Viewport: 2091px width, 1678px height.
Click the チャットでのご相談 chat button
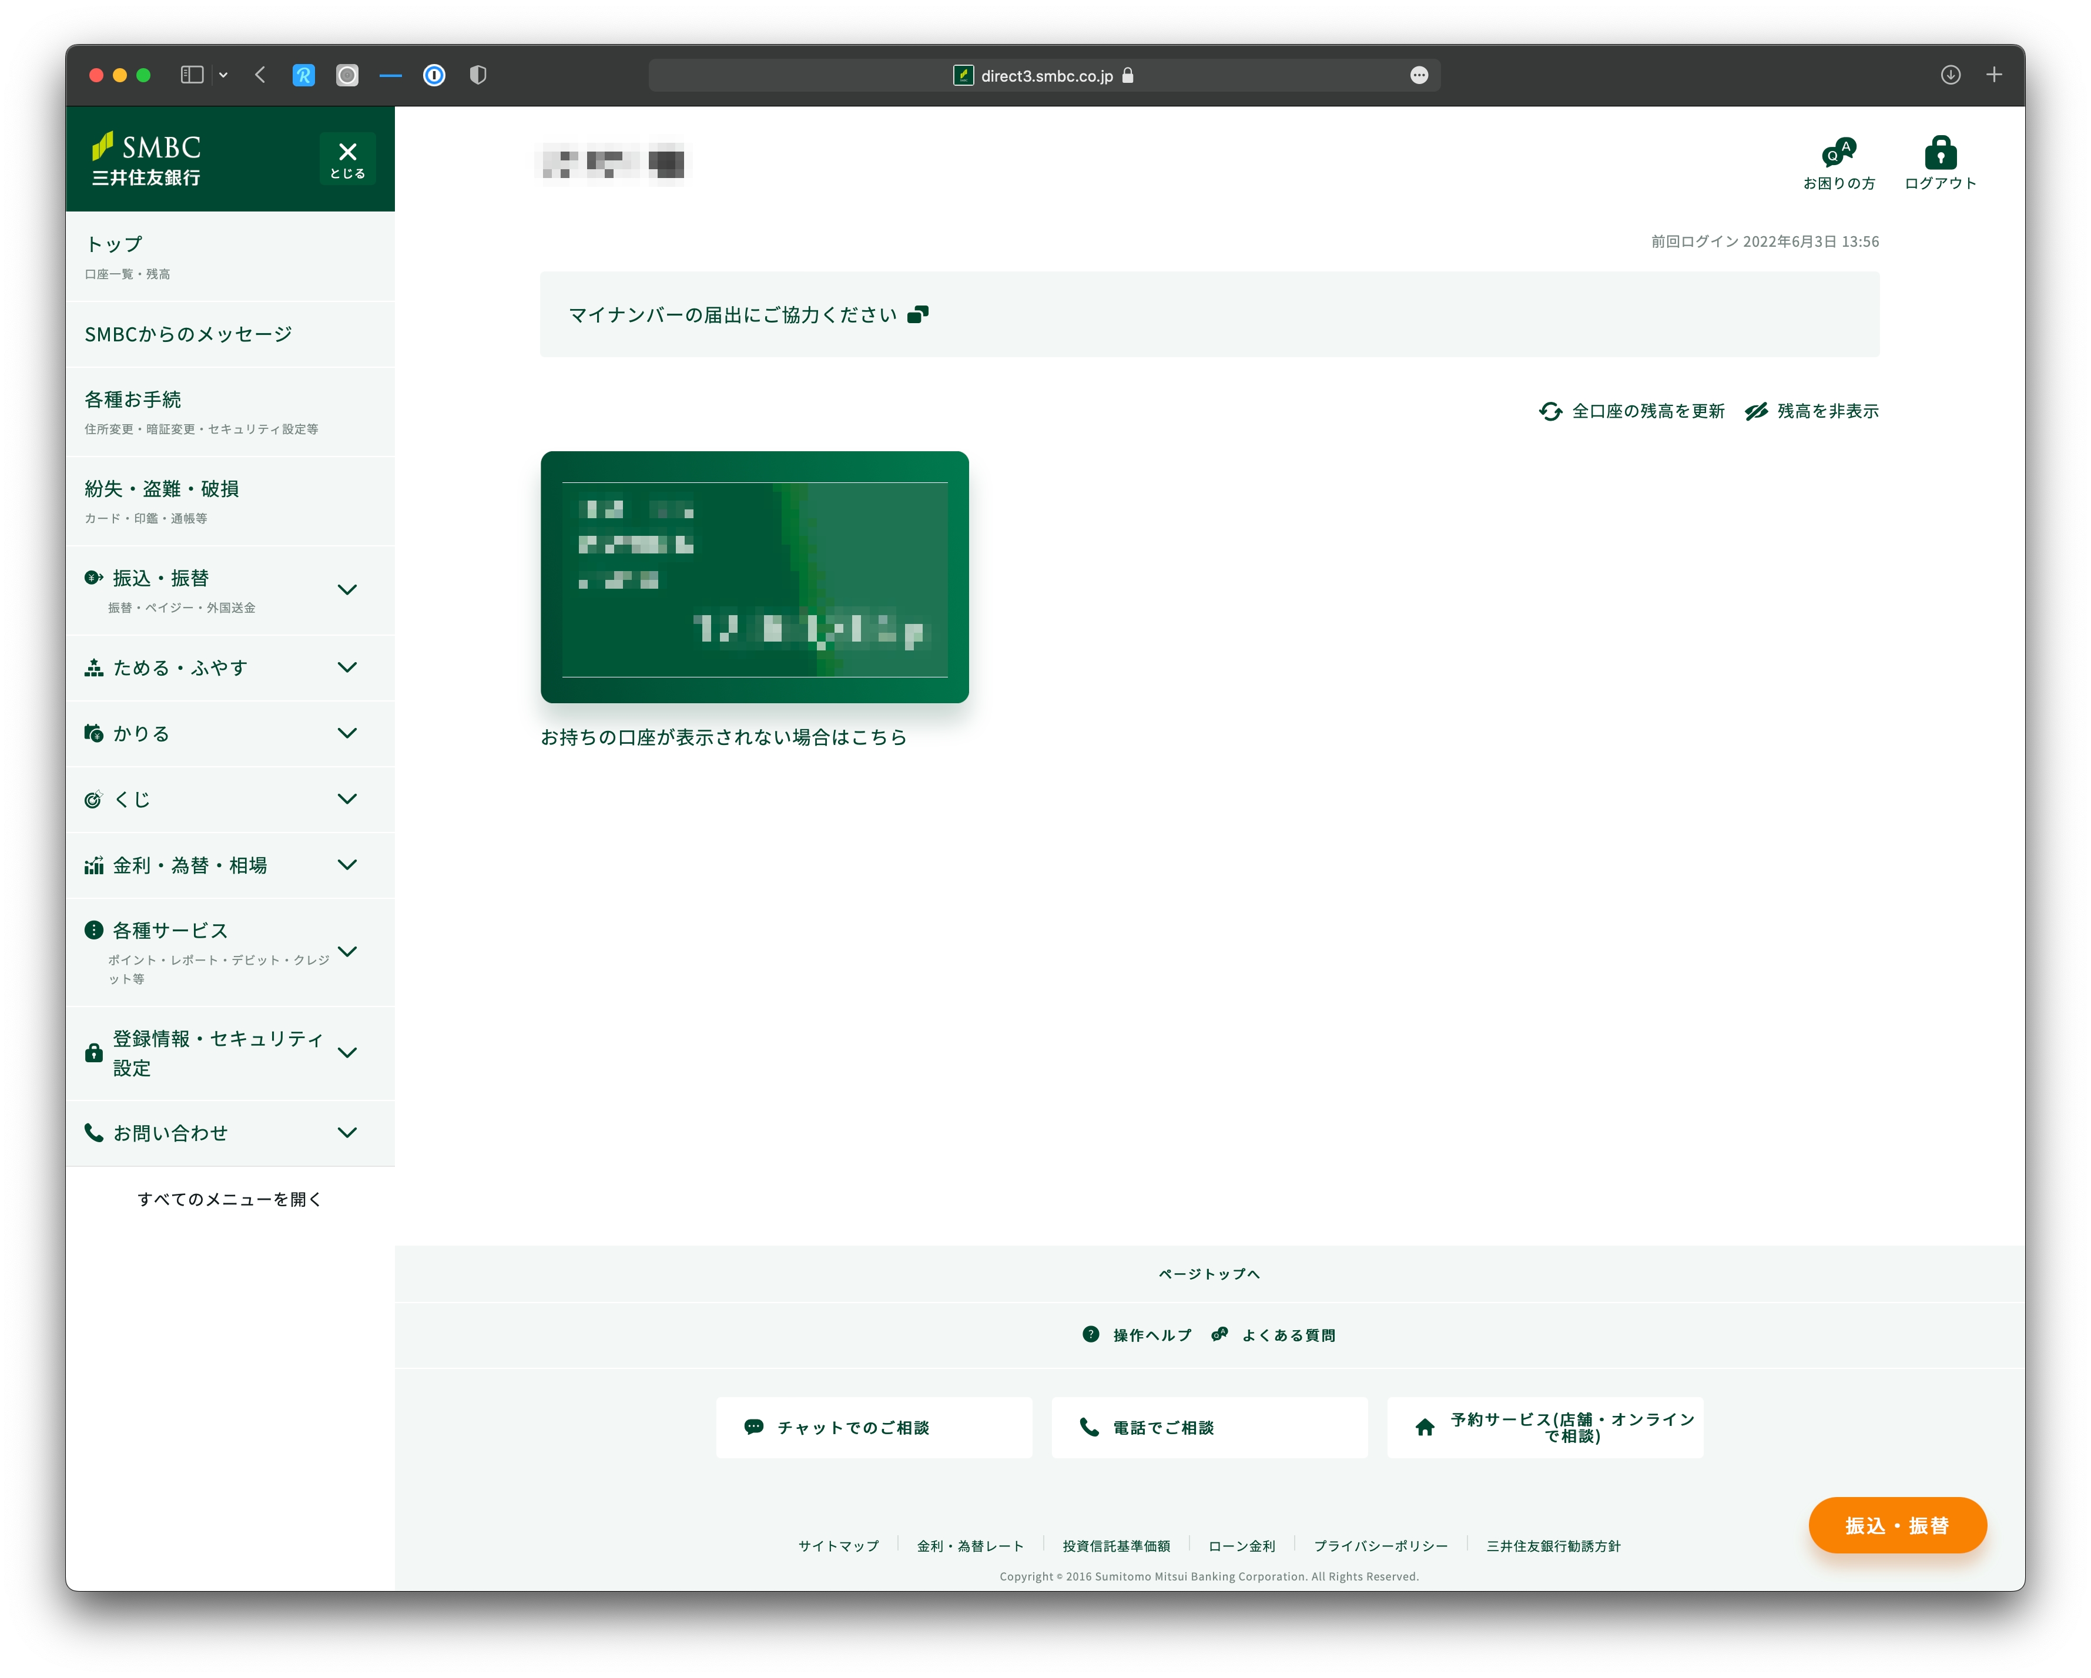874,1427
